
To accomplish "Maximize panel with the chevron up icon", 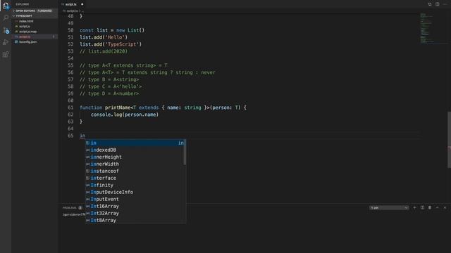I will (437, 208).
